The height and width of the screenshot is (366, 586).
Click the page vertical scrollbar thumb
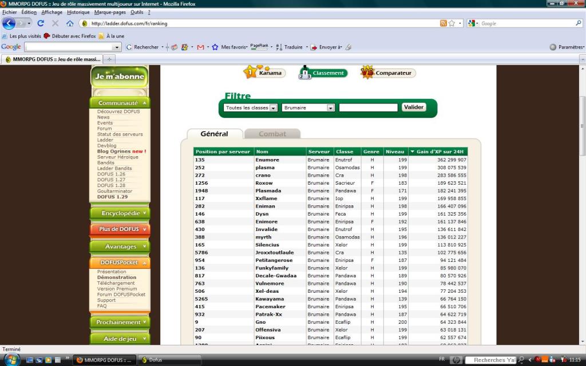pyautogui.click(x=582, y=126)
